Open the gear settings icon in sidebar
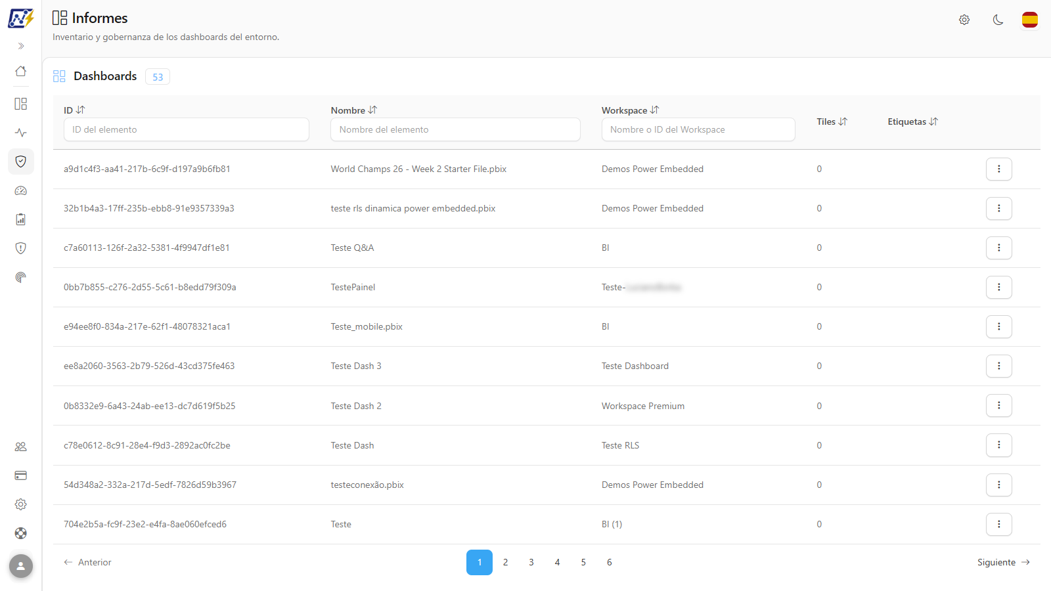Viewport: 1051px width, 591px height. (x=21, y=504)
